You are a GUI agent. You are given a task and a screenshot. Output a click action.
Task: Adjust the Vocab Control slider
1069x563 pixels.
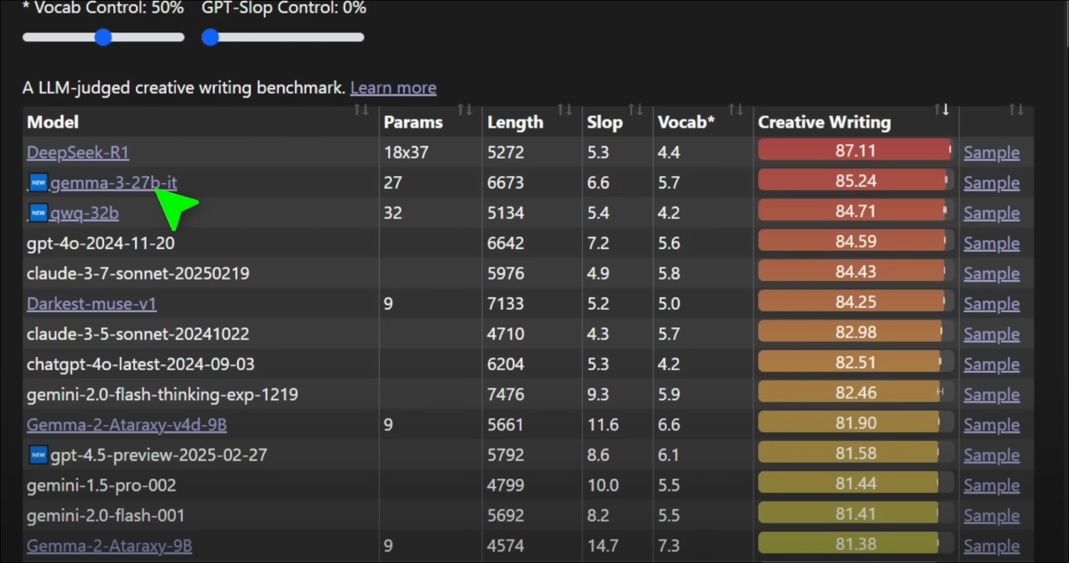pyautogui.click(x=103, y=37)
